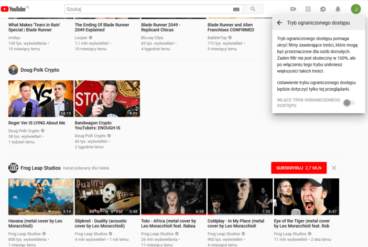Play the Coldplay In My Place thumbnail

point(240,197)
